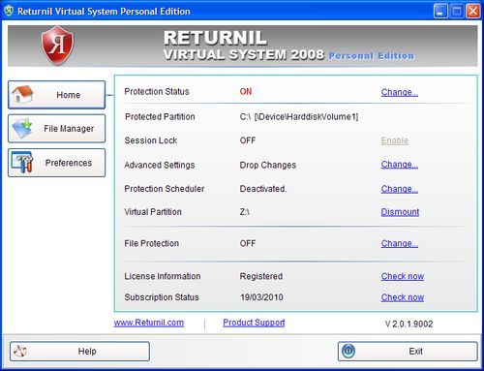The width and height of the screenshot is (484, 371).
Task: Click the Drop Changes value
Action: pos(268,165)
